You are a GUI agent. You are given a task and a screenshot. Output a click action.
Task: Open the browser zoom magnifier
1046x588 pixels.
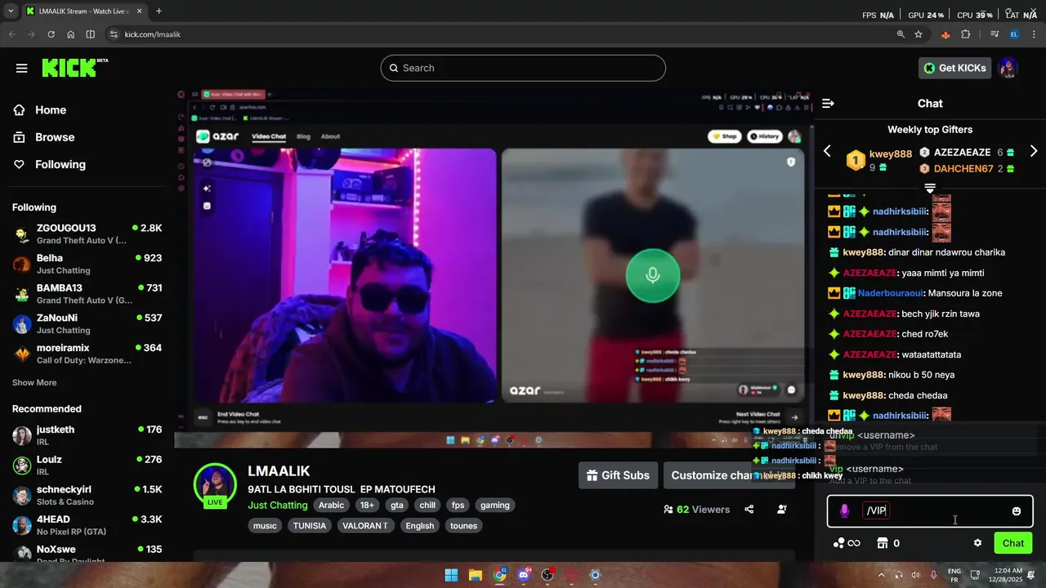click(901, 34)
